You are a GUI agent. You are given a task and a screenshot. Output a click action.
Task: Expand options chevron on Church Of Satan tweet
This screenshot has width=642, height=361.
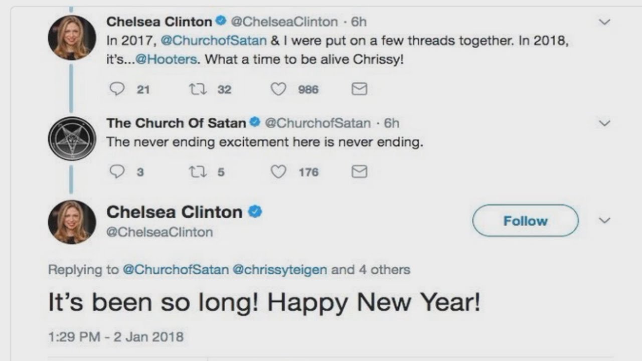point(605,123)
